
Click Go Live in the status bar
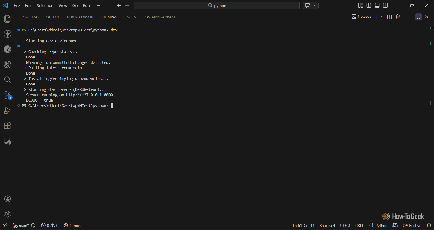[x=412, y=226]
